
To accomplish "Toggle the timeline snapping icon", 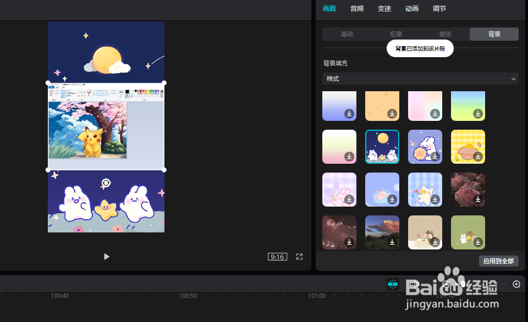I will (393, 284).
